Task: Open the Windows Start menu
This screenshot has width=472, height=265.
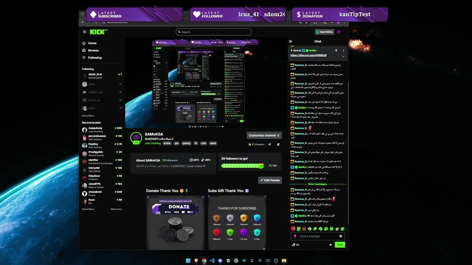Action: pos(188,261)
